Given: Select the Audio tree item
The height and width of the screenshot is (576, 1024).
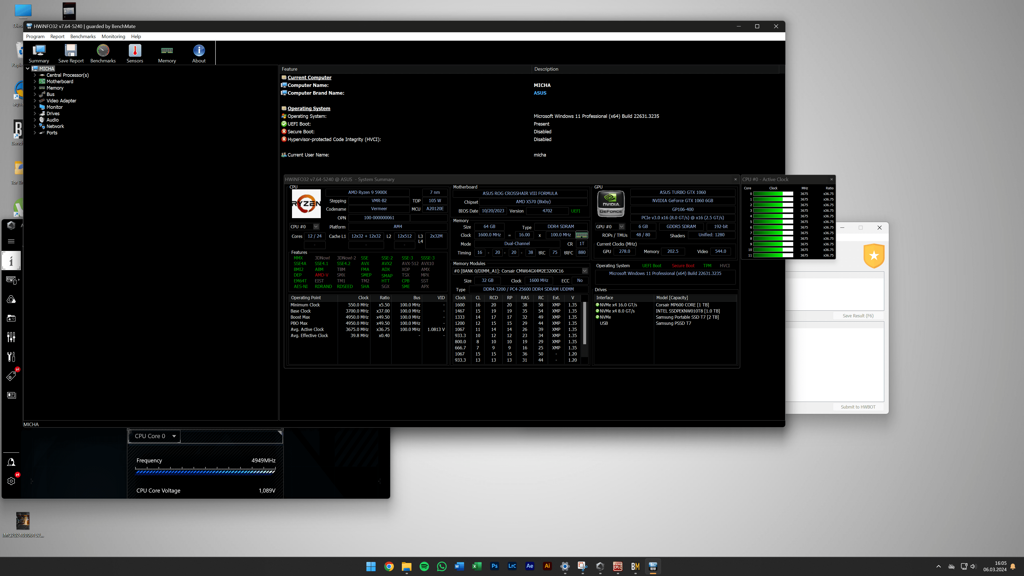Looking at the screenshot, I should pyautogui.click(x=53, y=120).
